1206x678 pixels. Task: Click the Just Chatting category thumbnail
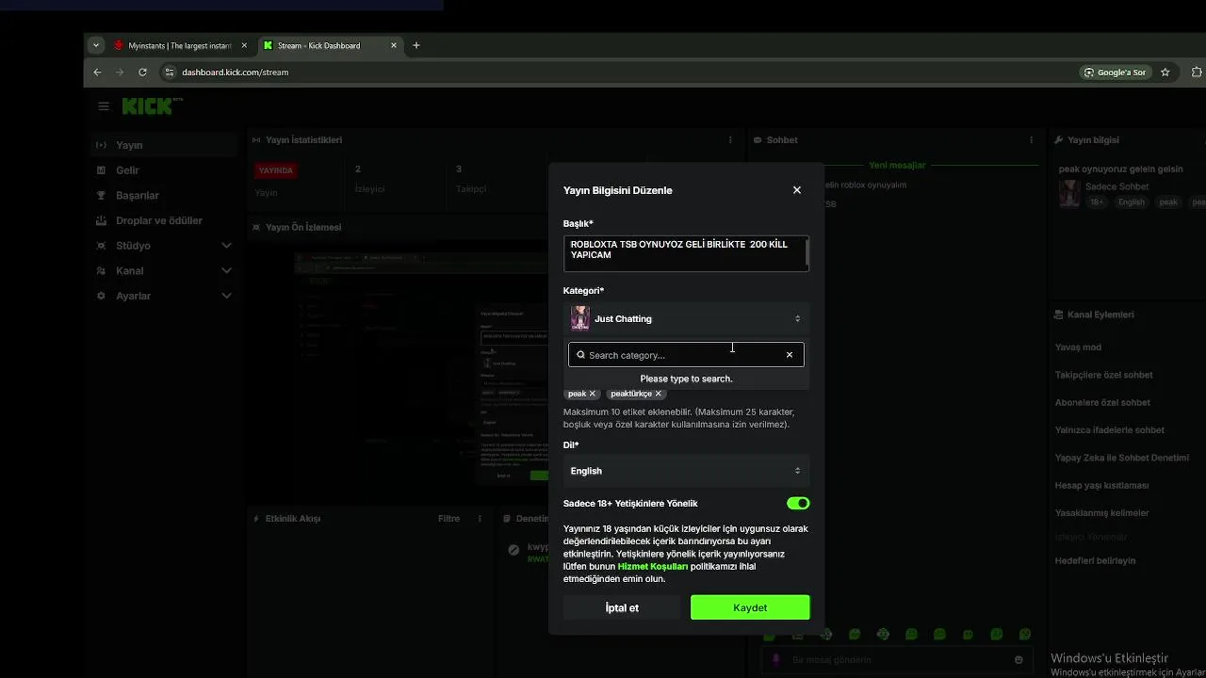tap(580, 318)
